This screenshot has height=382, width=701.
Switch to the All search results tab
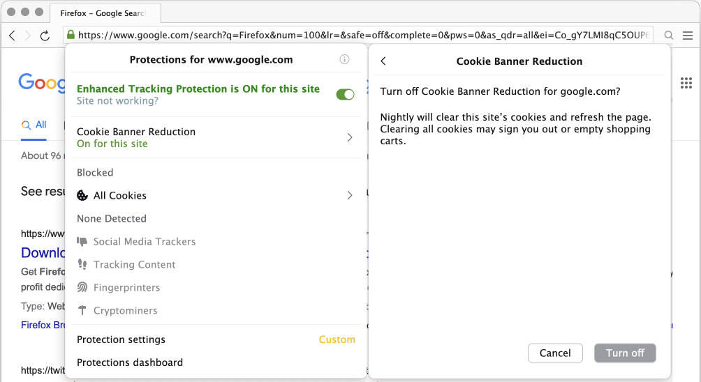pyautogui.click(x=35, y=125)
